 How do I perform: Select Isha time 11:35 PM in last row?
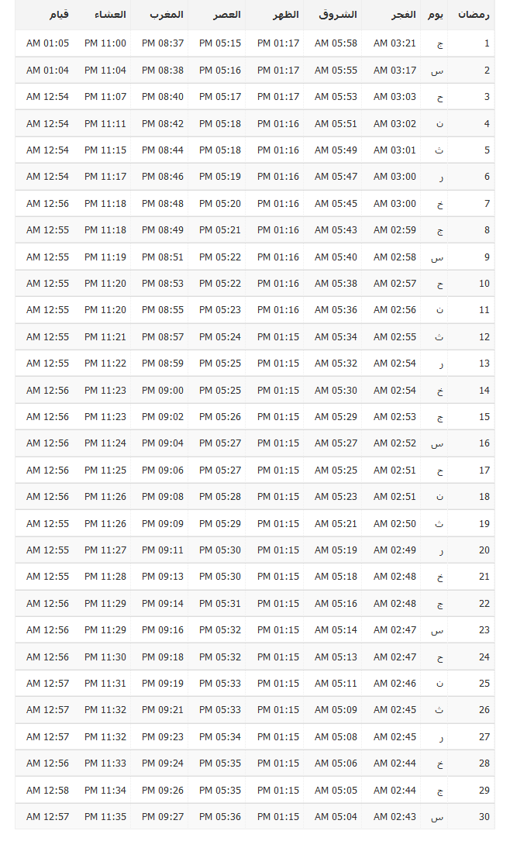tap(105, 817)
